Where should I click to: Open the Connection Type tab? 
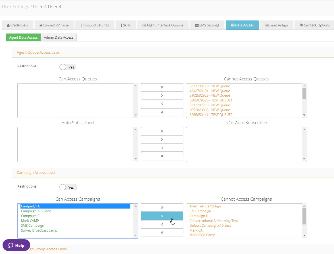pyautogui.click(x=54, y=25)
